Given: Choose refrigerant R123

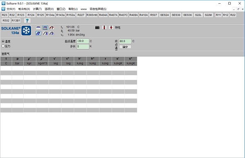Looking at the screenshot, I should (x=21, y=15).
